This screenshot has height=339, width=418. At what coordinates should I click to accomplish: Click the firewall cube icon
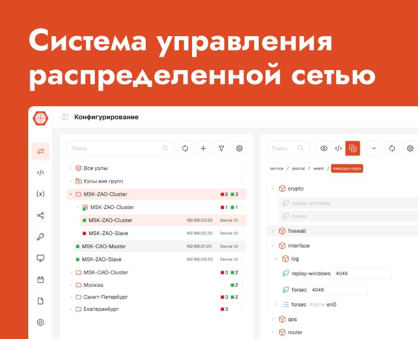click(x=282, y=231)
